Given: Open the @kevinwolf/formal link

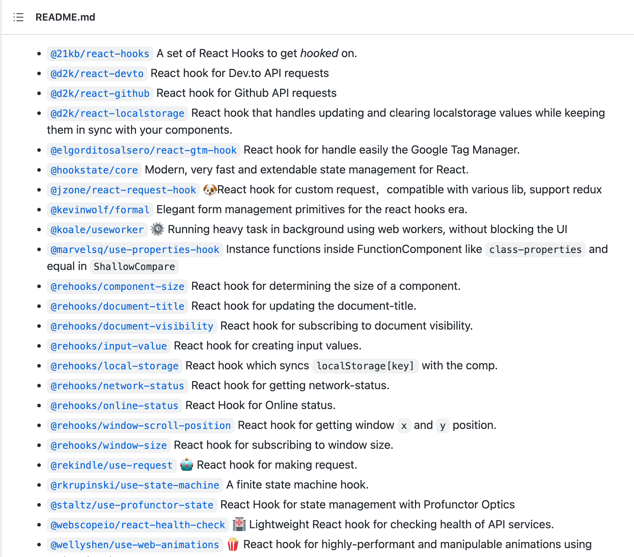Looking at the screenshot, I should pos(100,210).
